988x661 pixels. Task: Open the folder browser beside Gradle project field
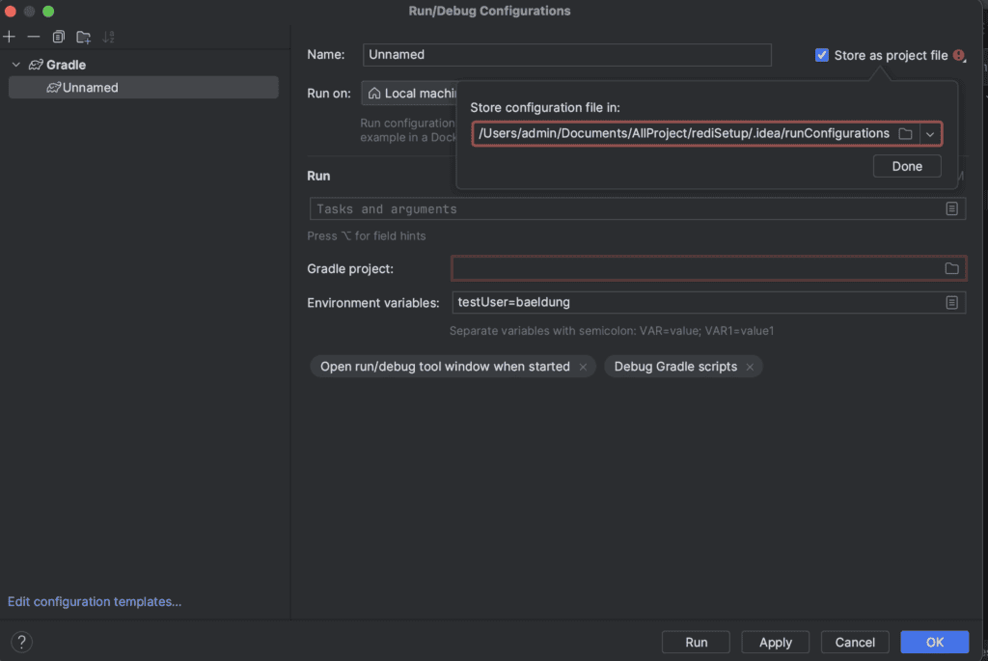pyautogui.click(x=953, y=268)
